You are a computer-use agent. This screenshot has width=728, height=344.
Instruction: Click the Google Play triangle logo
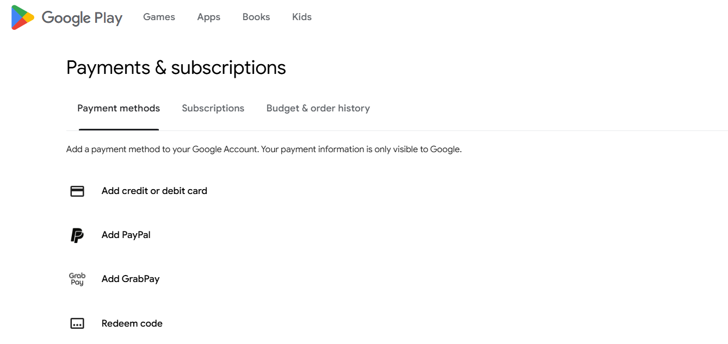click(23, 17)
